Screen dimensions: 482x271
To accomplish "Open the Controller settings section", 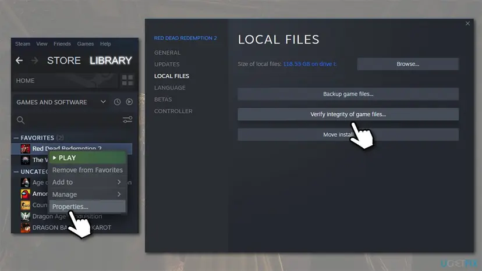I will [x=173, y=111].
